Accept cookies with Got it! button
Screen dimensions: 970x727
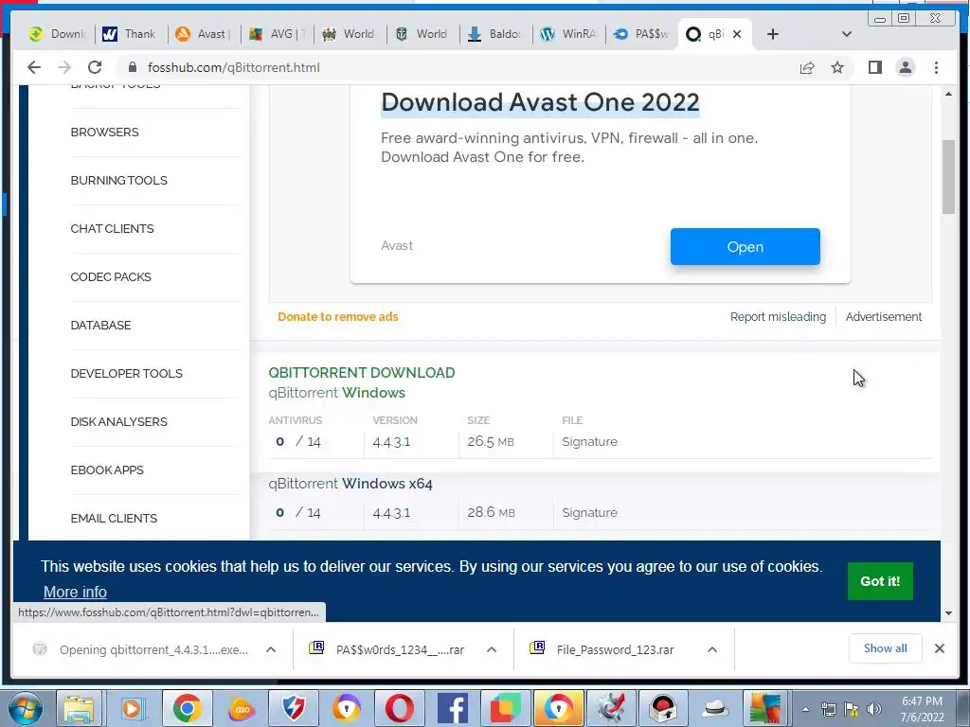pos(880,581)
